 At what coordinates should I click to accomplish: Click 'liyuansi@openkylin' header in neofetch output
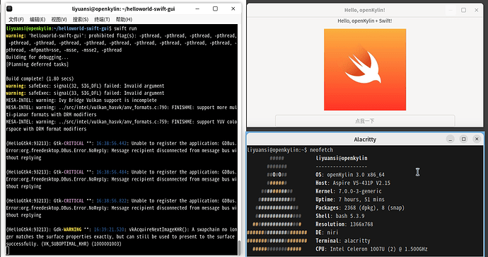[342, 159]
